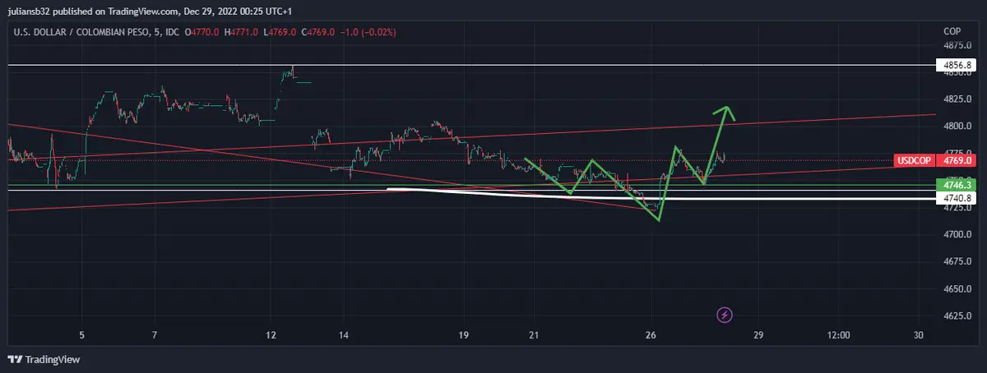This screenshot has width=987, height=373.
Task: Click the date label 19 on time axis
Action: 463,335
